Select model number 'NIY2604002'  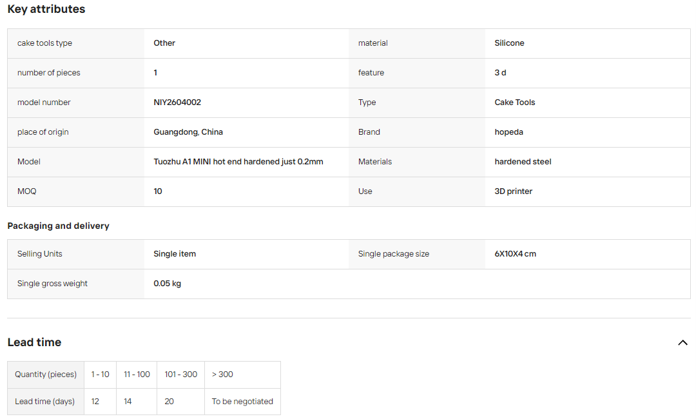coord(177,102)
